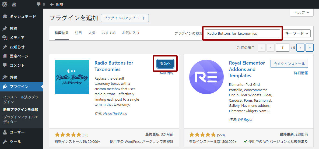Click プラグインのアップロード button
319x149 pixels.
tap(125, 18)
